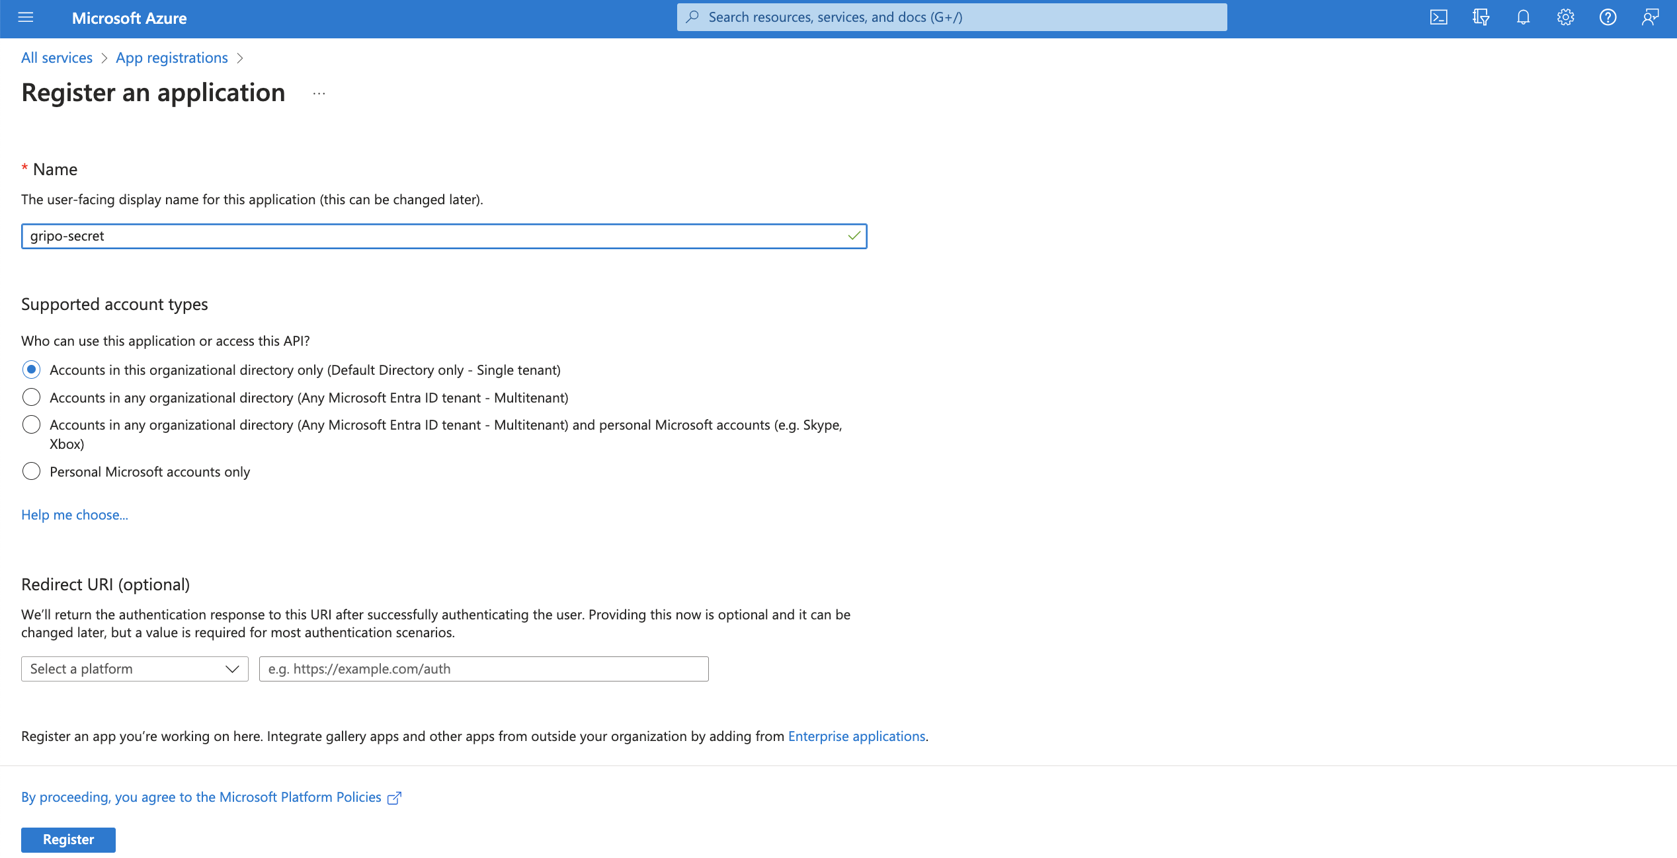Go to All services breadcrumb
The height and width of the screenshot is (858, 1677).
click(57, 58)
